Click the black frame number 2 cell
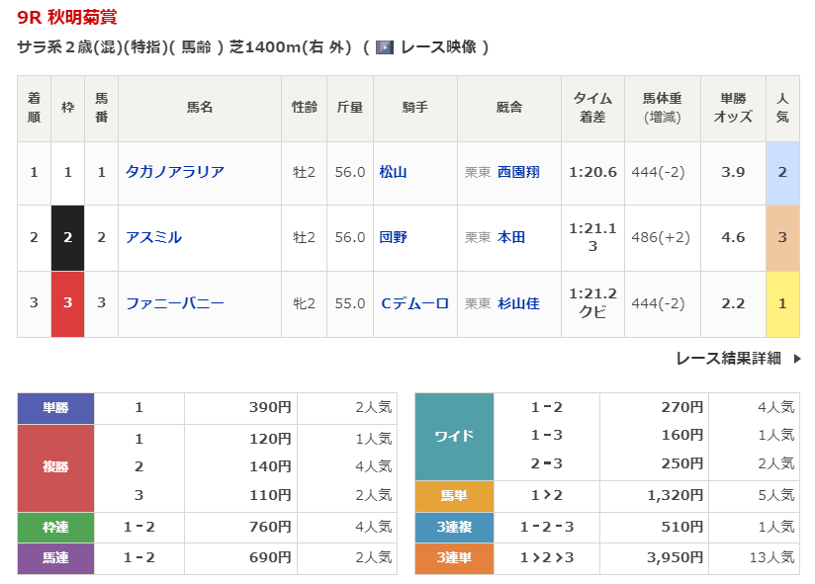Image resolution: width=815 pixels, height=584 pixels. click(x=68, y=237)
